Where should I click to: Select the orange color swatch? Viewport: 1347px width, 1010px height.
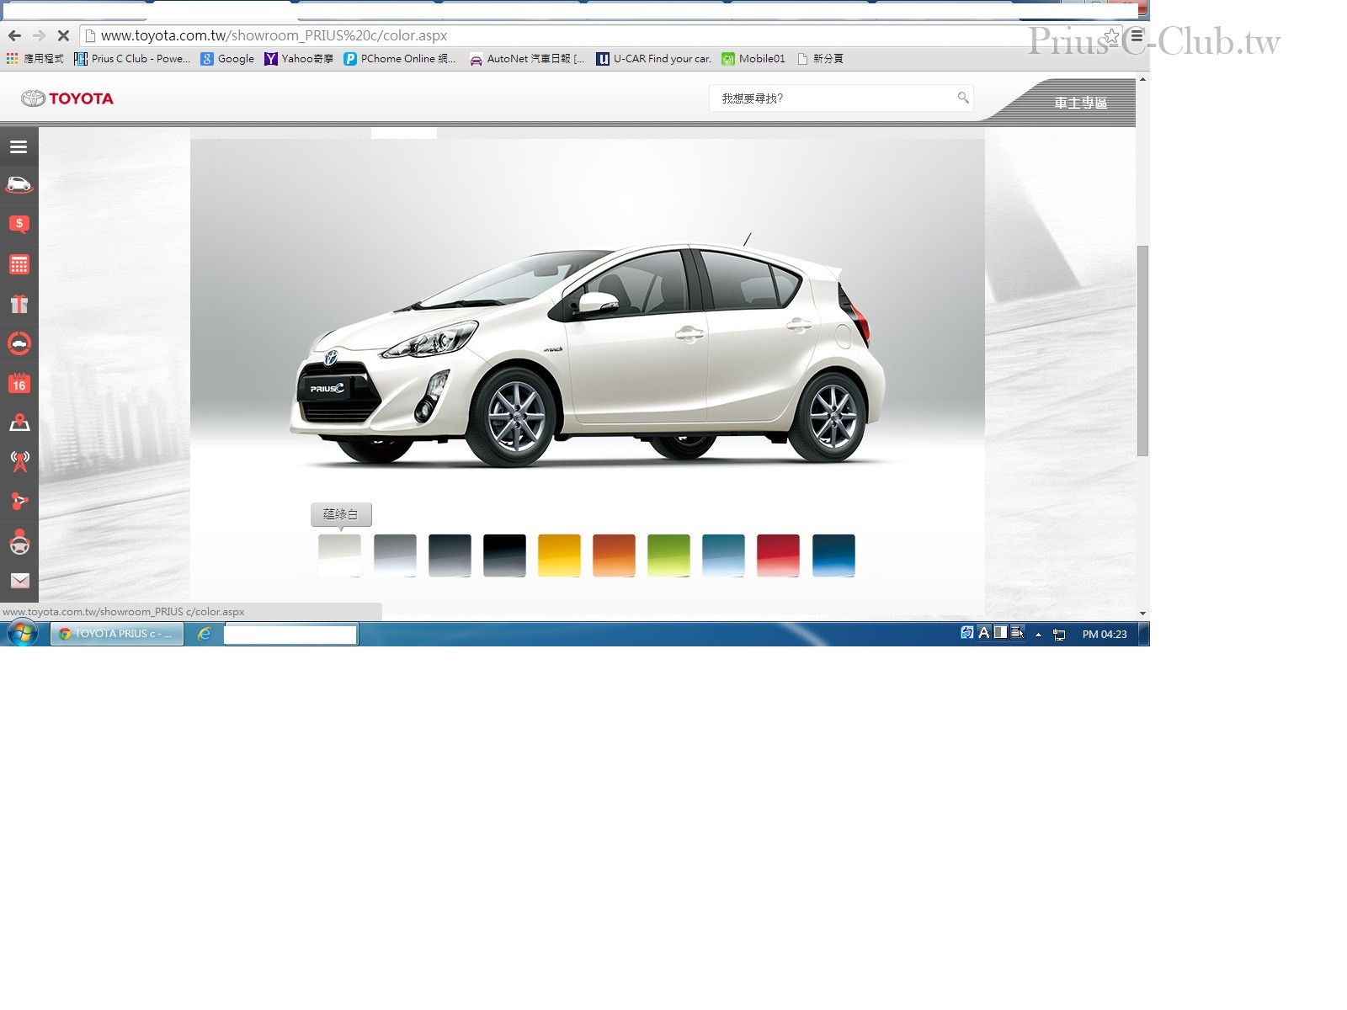point(614,555)
